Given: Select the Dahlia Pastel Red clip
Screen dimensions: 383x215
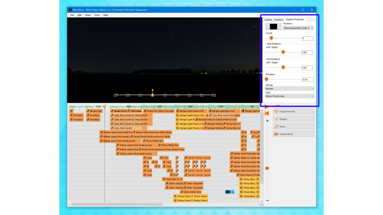Looking at the screenshot, I should (x=240, y=154).
